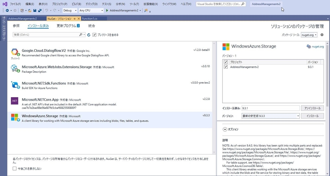The width and height of the screenshot is (330, 176).
Task: Click inside the package search field
Action: (x=44, y=35)
